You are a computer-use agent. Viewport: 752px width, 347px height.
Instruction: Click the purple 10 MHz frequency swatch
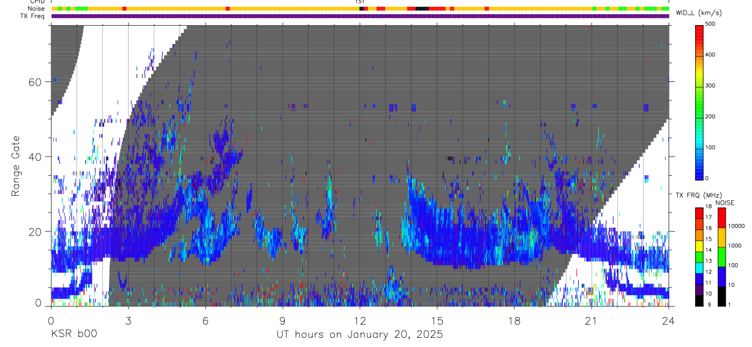(699, 289)
